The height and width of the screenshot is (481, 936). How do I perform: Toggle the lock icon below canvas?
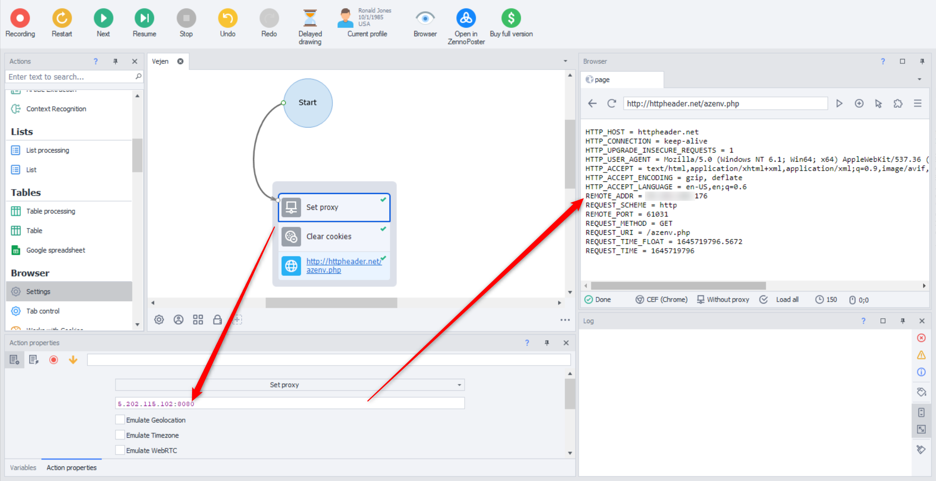click(x=217, y=320)
